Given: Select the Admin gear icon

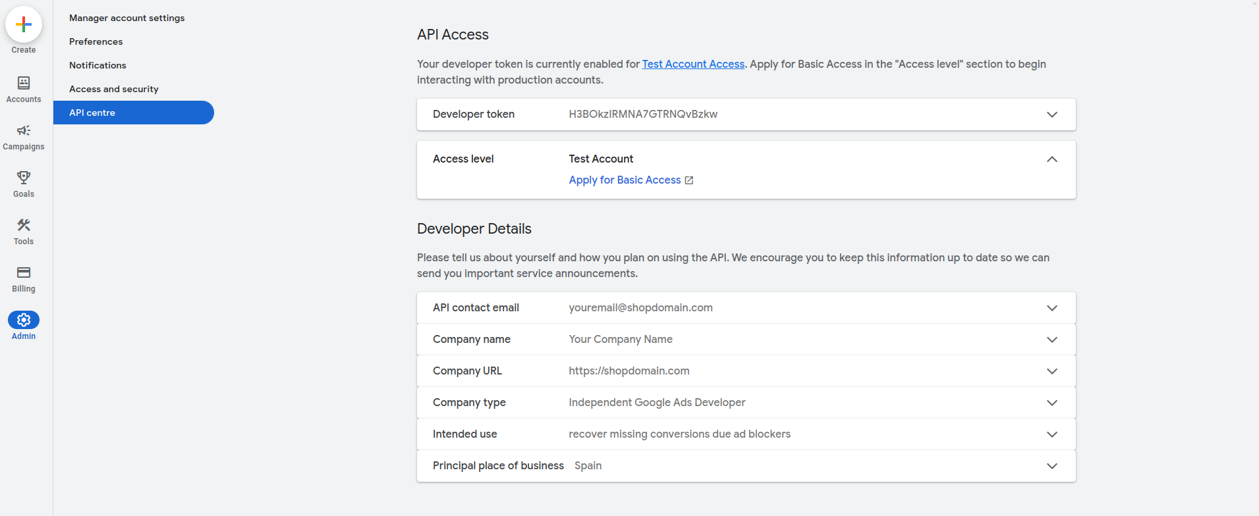Looking at the screenshot, I should [x=24, y=320].
